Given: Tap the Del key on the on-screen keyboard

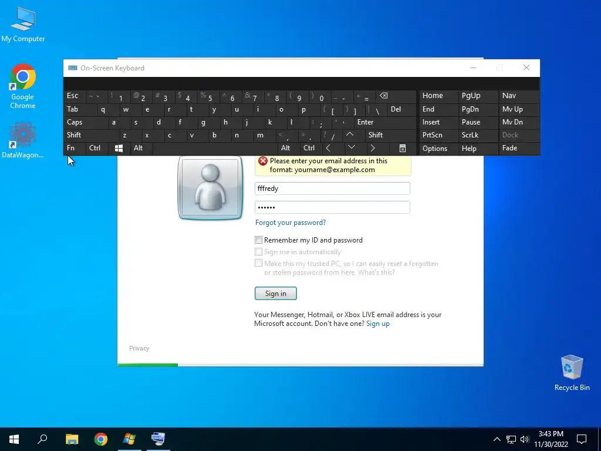Looking at the screenshot, I should 402,109.
